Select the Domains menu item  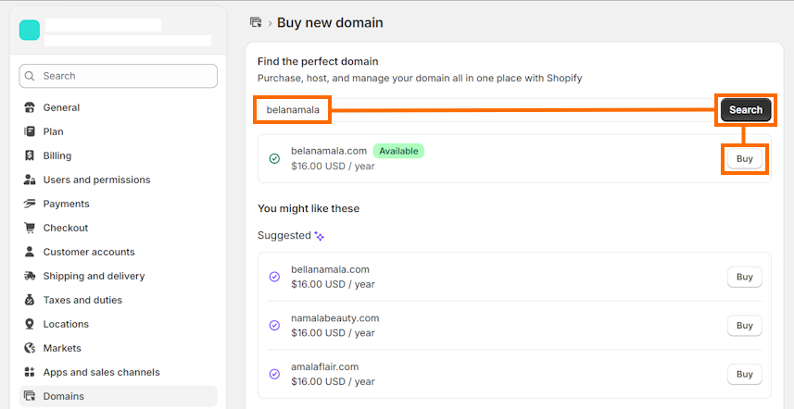coord(118,396)
